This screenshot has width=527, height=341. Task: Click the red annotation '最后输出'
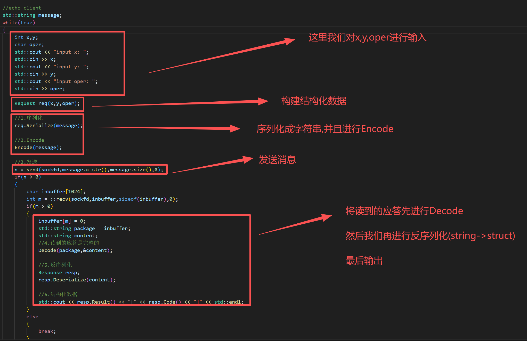point(364,261)
